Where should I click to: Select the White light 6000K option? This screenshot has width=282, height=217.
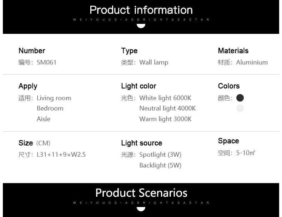(165, 98)
